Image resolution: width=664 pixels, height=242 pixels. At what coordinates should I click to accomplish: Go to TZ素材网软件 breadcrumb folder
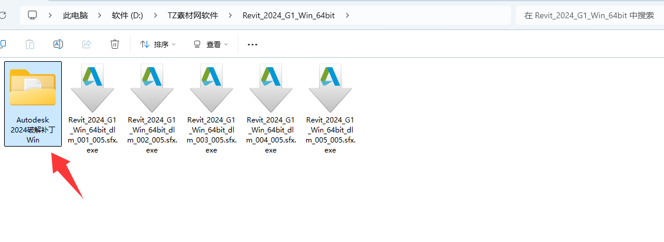tap(192, 16)
